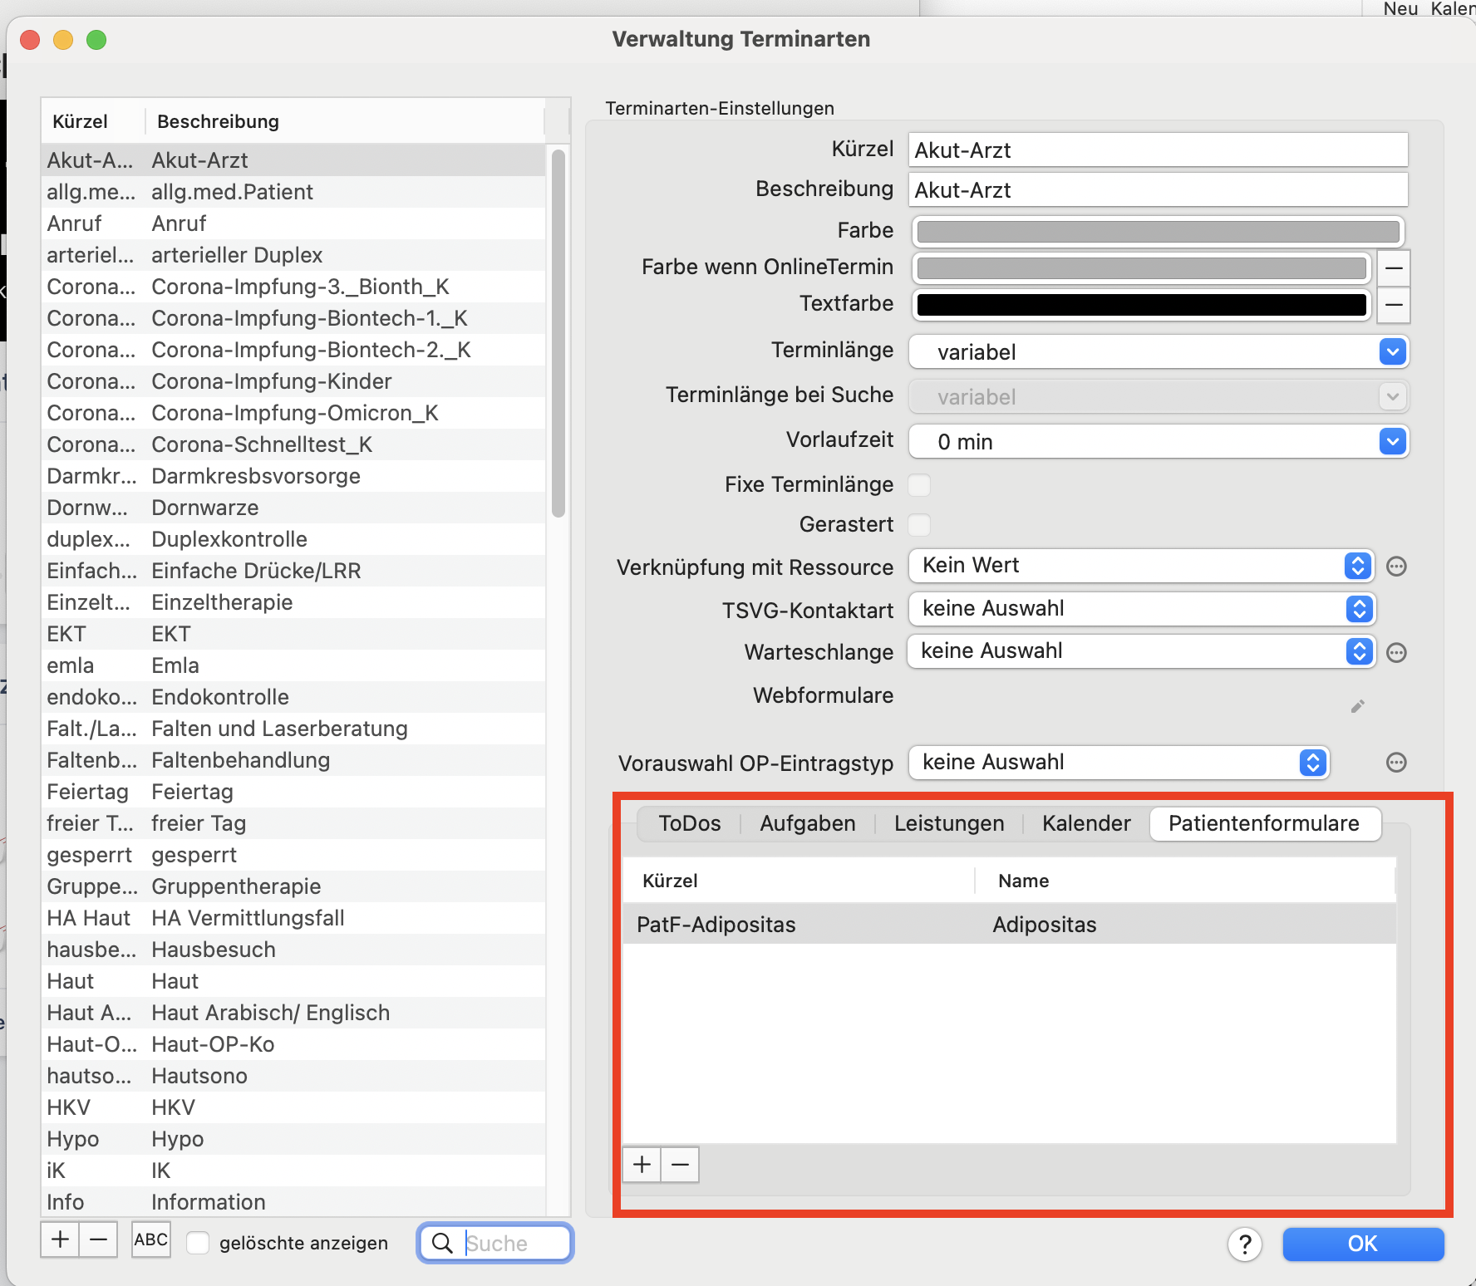This screenshot has width=1476, height=1286.
Task: Open the Terminlänge variabel dropdown
Action: tap(1159, 352)
